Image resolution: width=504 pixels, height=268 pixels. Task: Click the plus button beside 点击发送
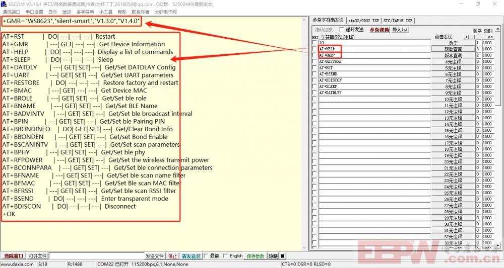[x=466, y=37]
